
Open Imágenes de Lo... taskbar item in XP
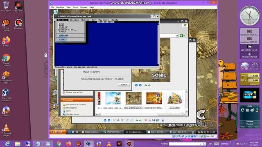[x=91, y=132]
